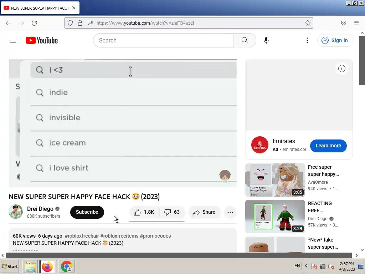Click the #robloxfreehair hashtag
Viewport: 365px width, 274px height.
point(82,236)
